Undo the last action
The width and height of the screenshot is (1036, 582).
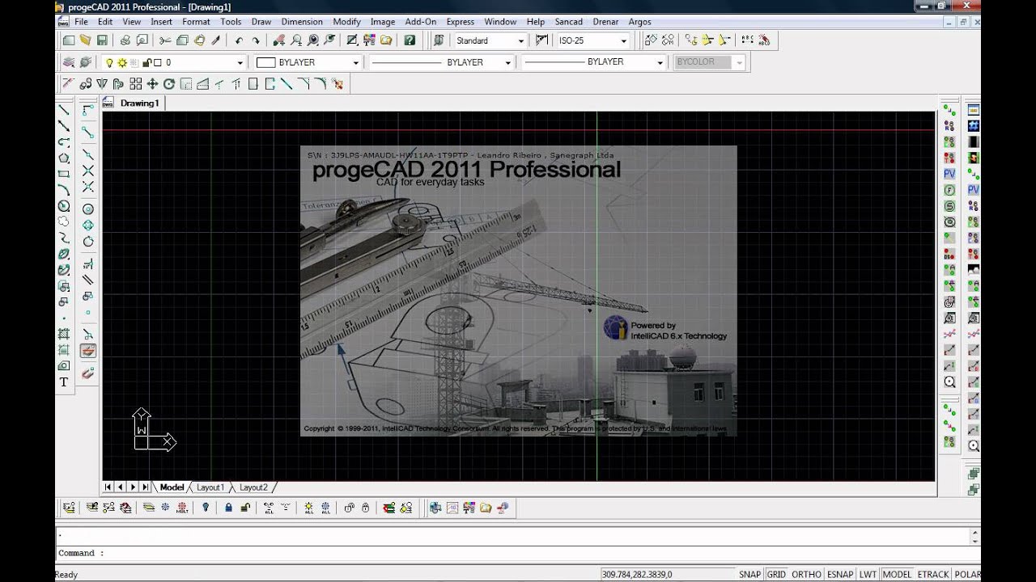coord(239,40)
